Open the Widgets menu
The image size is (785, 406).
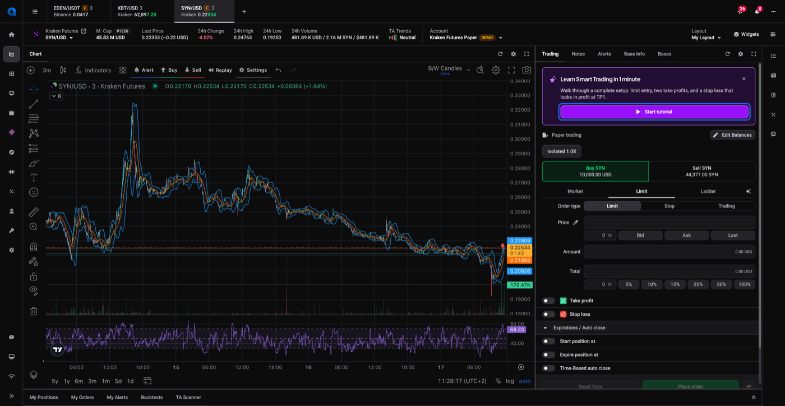(746, 34)
